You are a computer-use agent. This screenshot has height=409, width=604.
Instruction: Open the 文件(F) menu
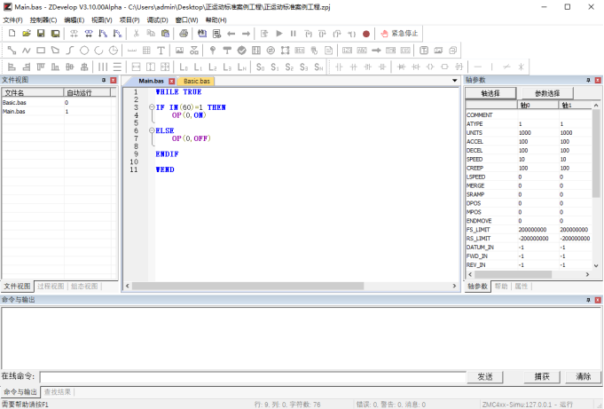click(x=12, y=20)
